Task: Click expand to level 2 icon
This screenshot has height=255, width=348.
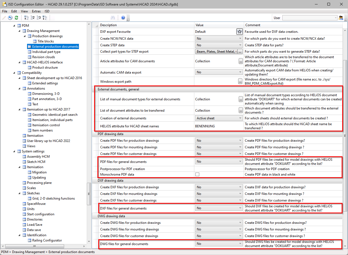Action: coord(33,18)
